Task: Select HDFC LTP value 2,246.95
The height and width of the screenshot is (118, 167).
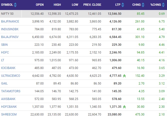Action: click(x=115, y=52)
